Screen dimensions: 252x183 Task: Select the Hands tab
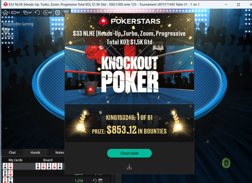pos(35,152)
